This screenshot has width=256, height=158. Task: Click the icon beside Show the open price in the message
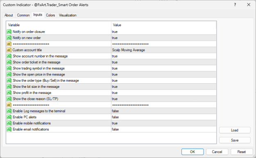click(9, 74)
